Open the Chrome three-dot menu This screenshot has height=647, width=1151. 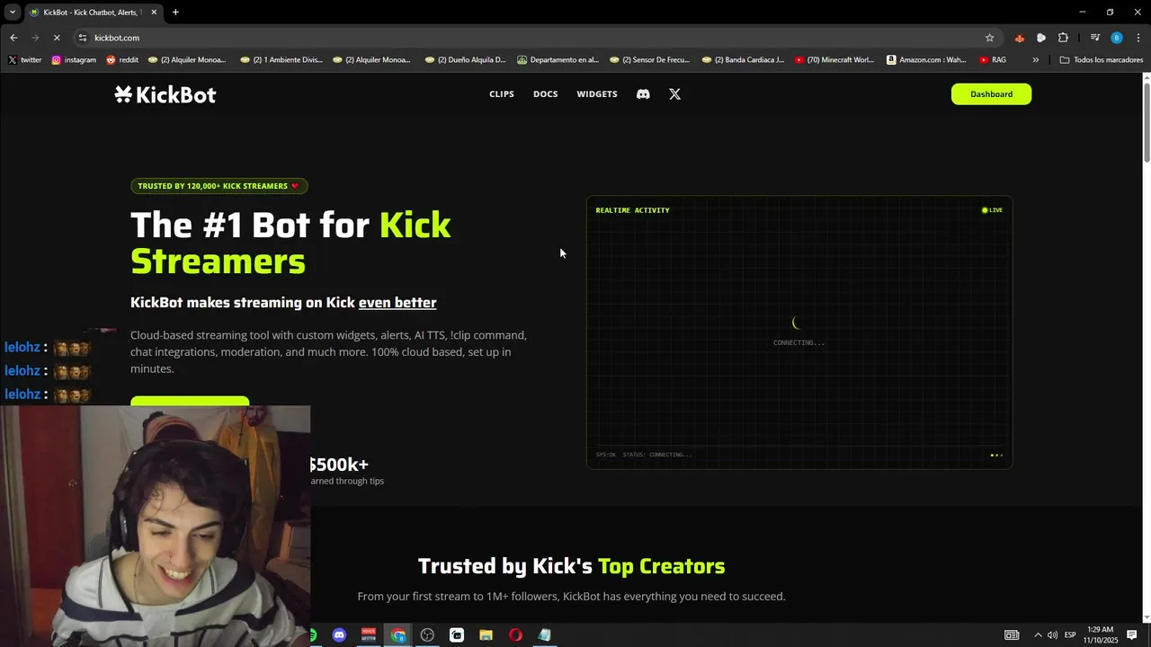pos(1138,38)
